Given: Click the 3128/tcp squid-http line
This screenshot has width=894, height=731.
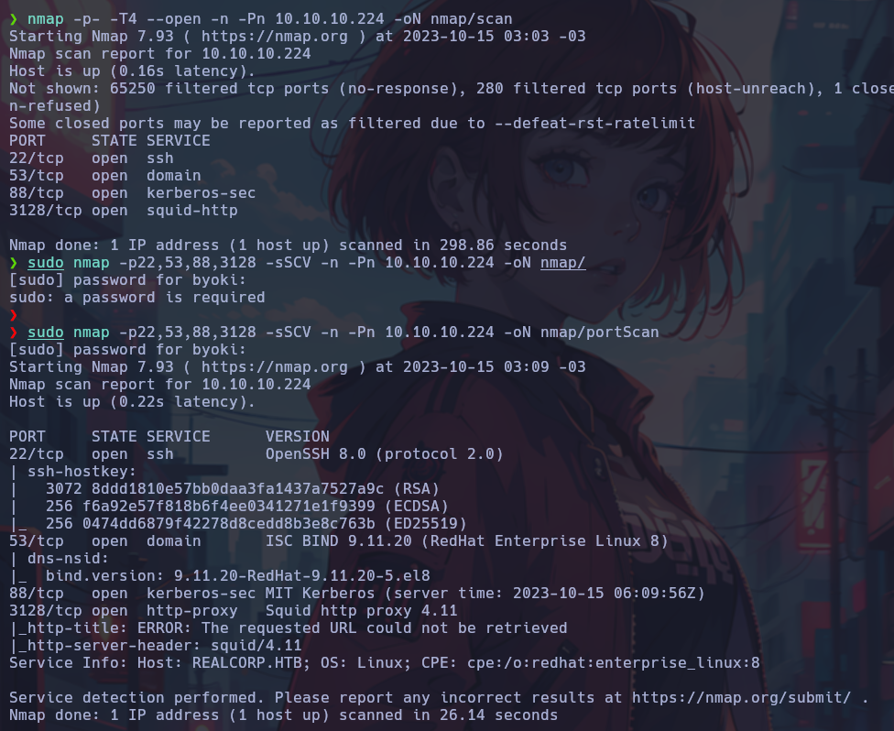Looking at the screenshot, I should coord(123,211).
